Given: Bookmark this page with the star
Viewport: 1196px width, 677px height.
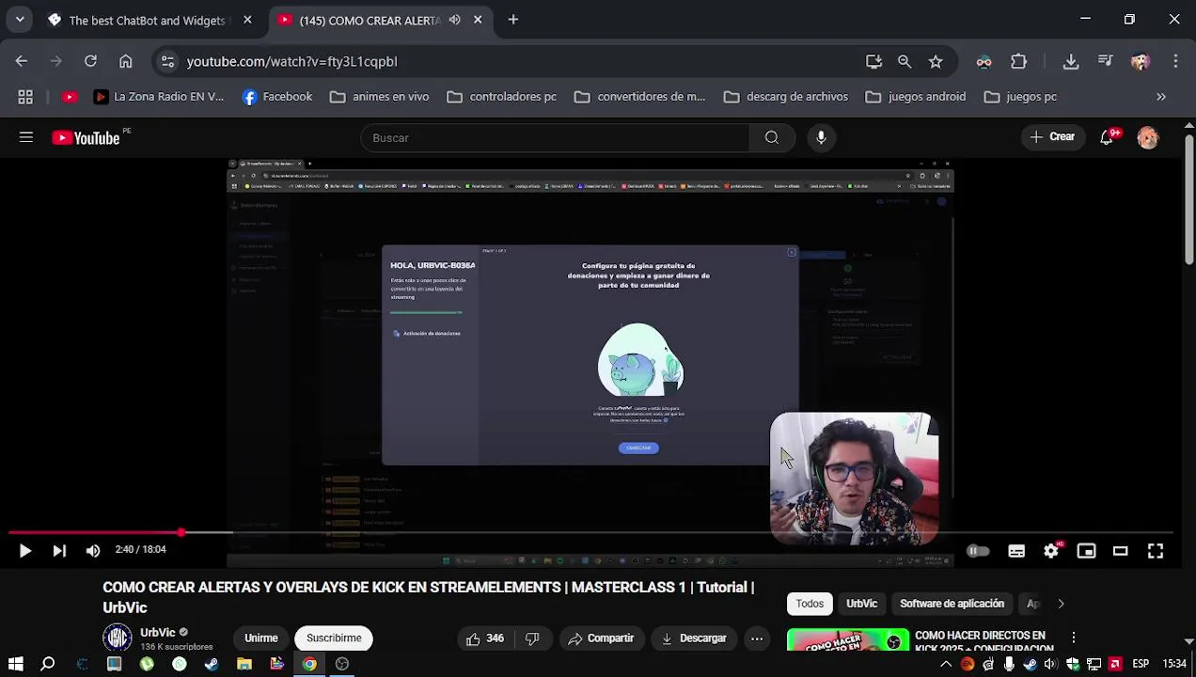Looking at the screenshot, I should click(x=936, y=61).
